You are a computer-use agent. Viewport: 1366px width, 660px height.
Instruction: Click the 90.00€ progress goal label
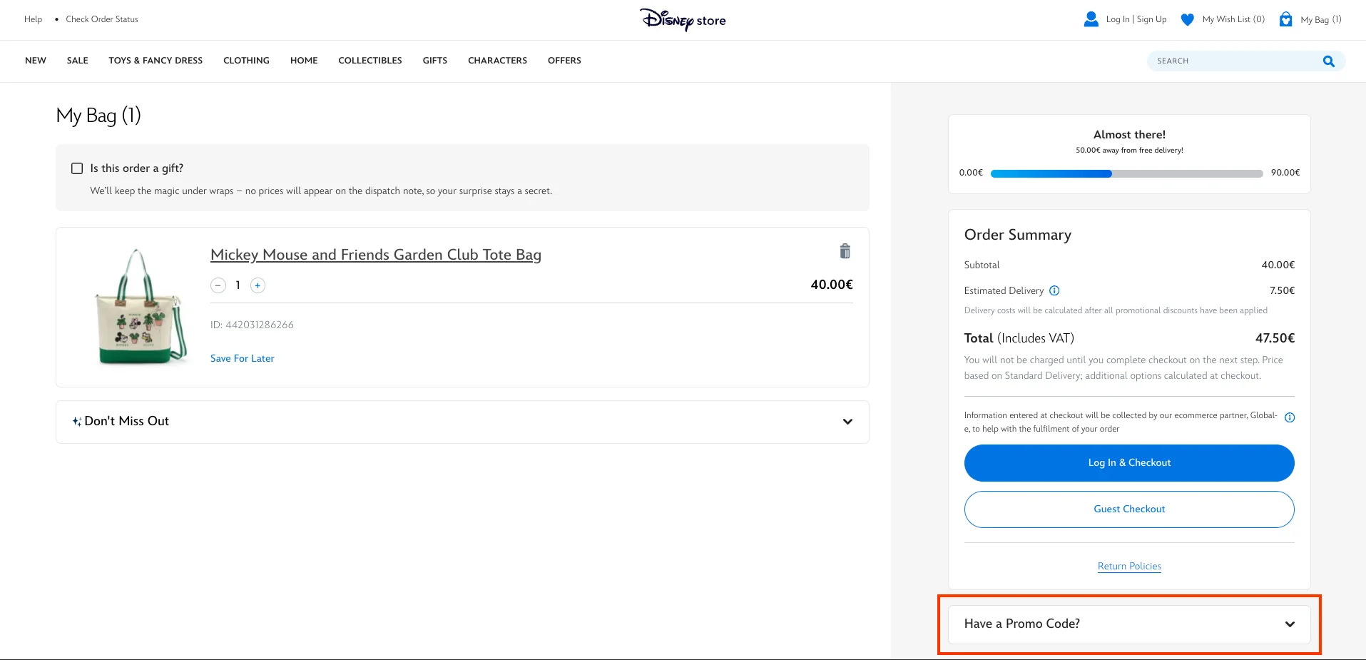pyautogui.click(x=1285, y=173)
